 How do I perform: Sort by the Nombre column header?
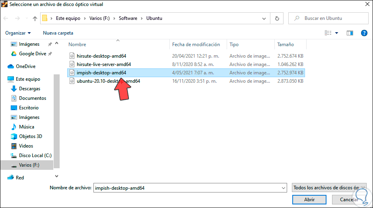[x=77, y=45]
